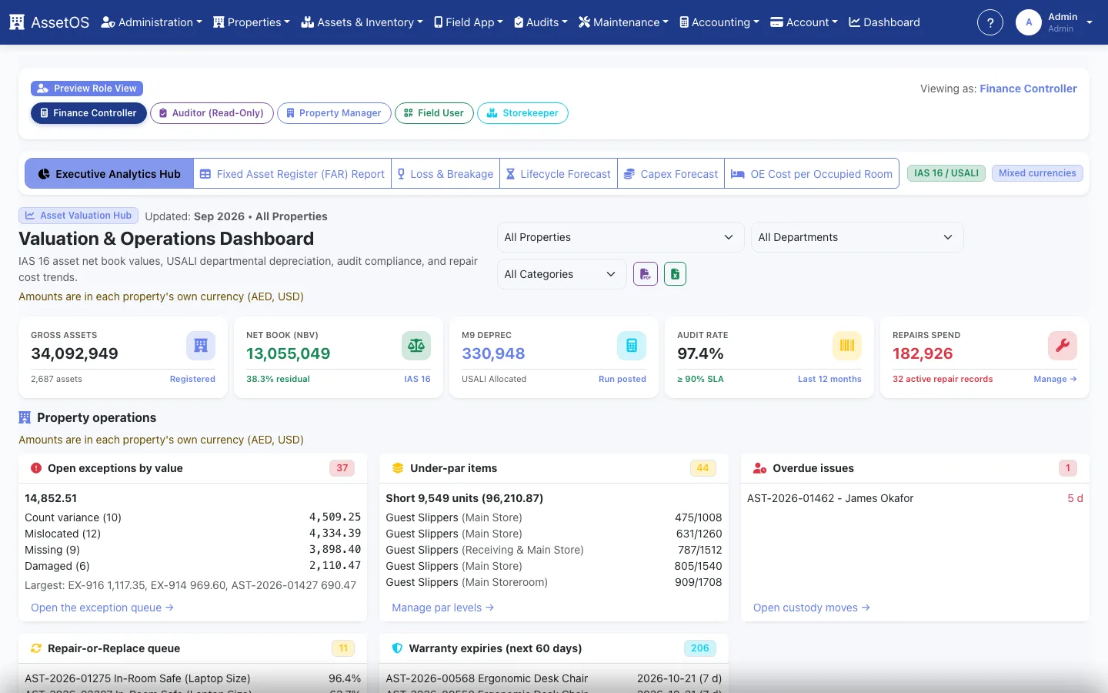1108x693 pixels.
Task: Click Open custody moves link
Action: pyautogui.click(x=812, y=608)
